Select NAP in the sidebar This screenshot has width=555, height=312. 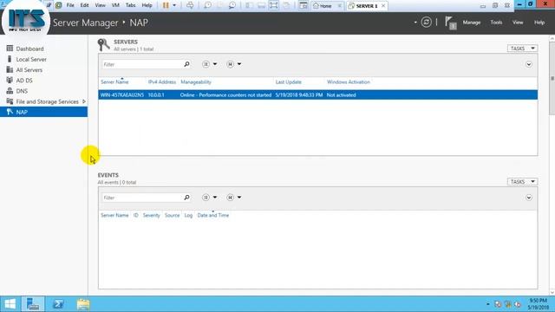(x=43, y=112)
